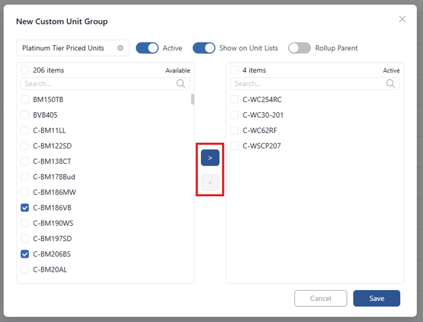Click the search magnifier in the Available list
The image size is (423, 322).
coord(181,83)
